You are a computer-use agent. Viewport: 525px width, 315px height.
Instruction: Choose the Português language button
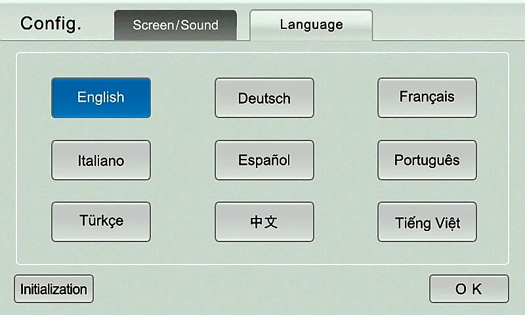pyautogui.click(x=427, y=160)
